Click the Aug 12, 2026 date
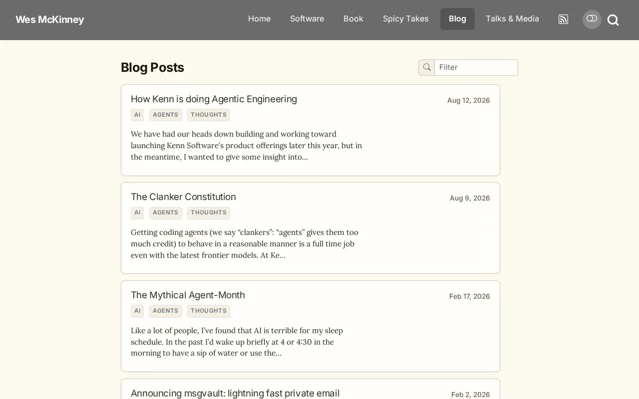The height and width of the screenshot is (399, 639). [468, 100]
